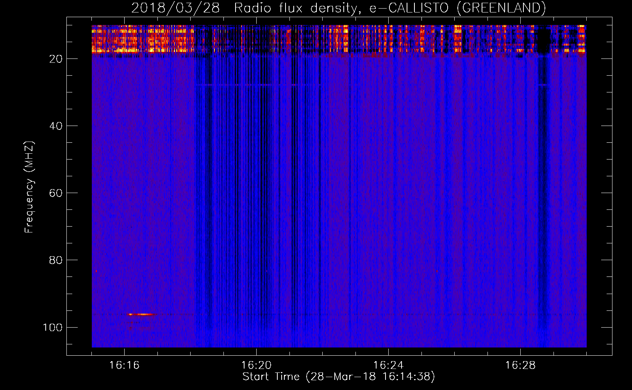Click the 16:24 time axis label
The image size is (632, 390).
388,365
